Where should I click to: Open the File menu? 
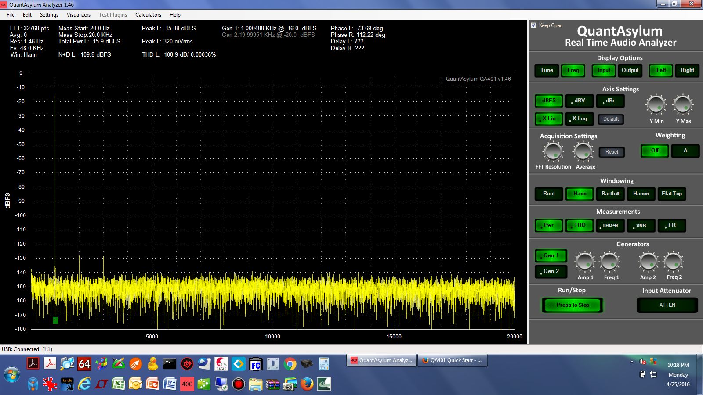[x=11, y=14]
